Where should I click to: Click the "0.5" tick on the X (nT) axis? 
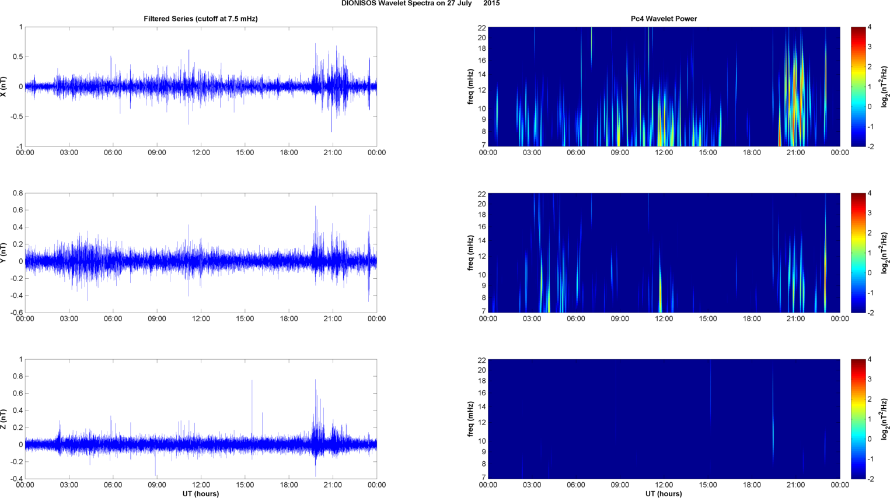pos(17,57)
